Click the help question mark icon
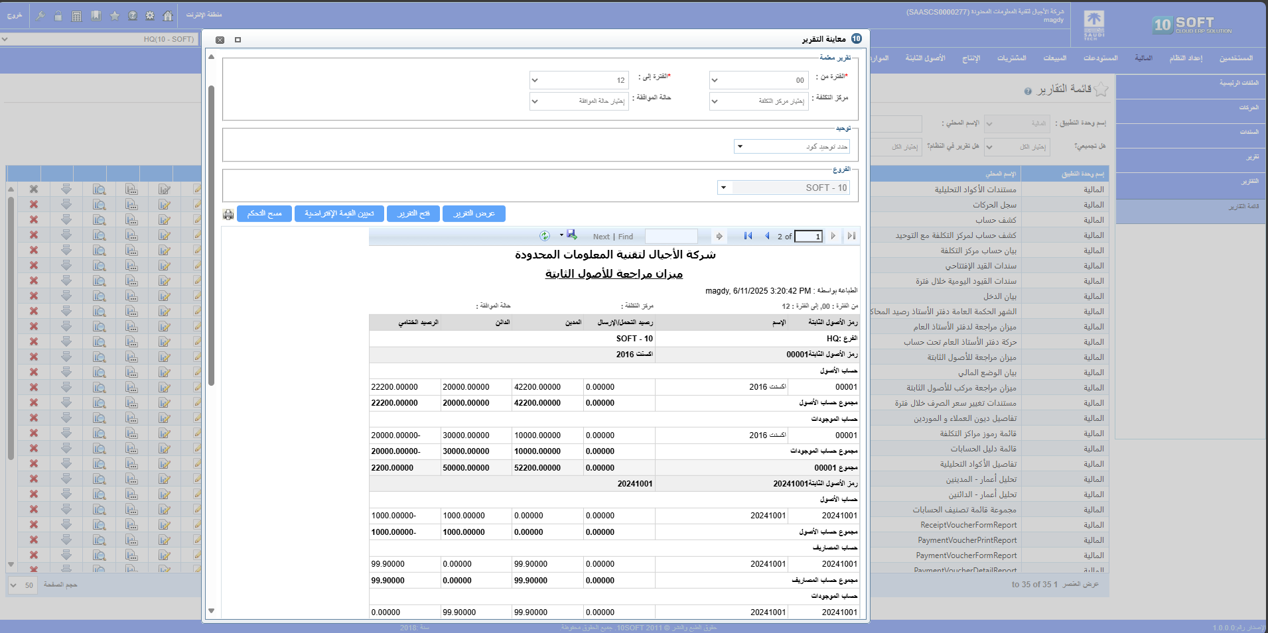1268x633 pixels. point(133,16)
